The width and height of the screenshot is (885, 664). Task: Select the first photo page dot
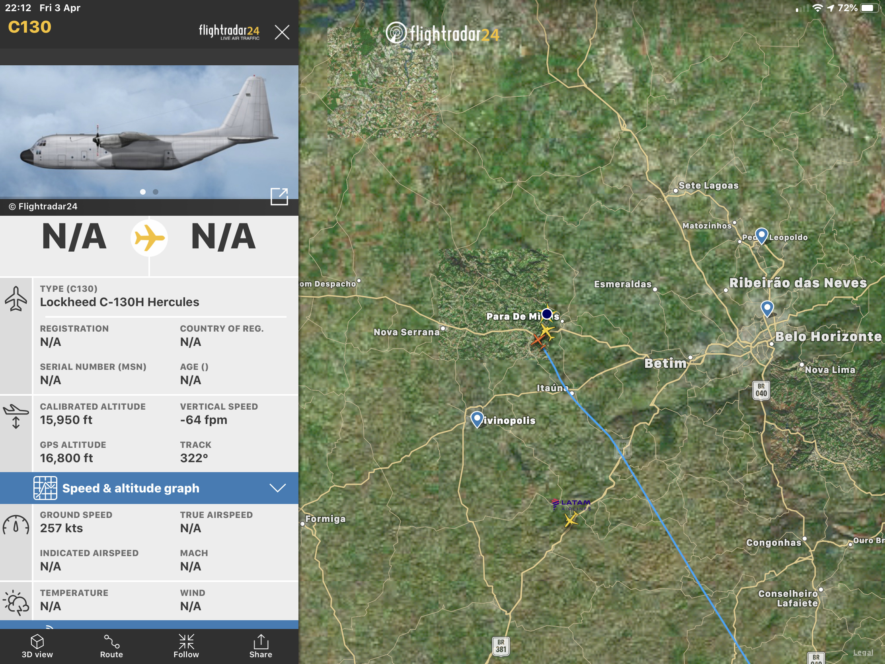(x=143, y=192)
